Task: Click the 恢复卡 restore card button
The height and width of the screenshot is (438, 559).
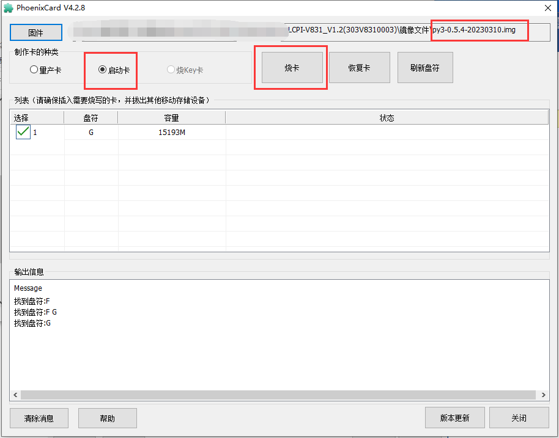Action: (360, 68)
